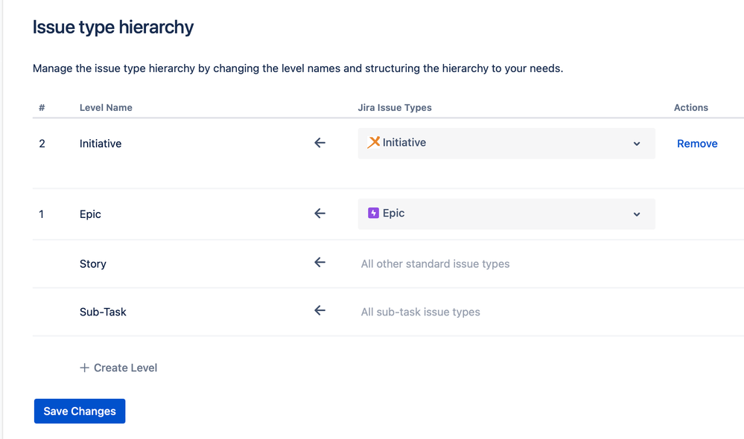Select the Story level name text
Image resolution: width=744 pixels, height=439 pixels.
(93, 263)
